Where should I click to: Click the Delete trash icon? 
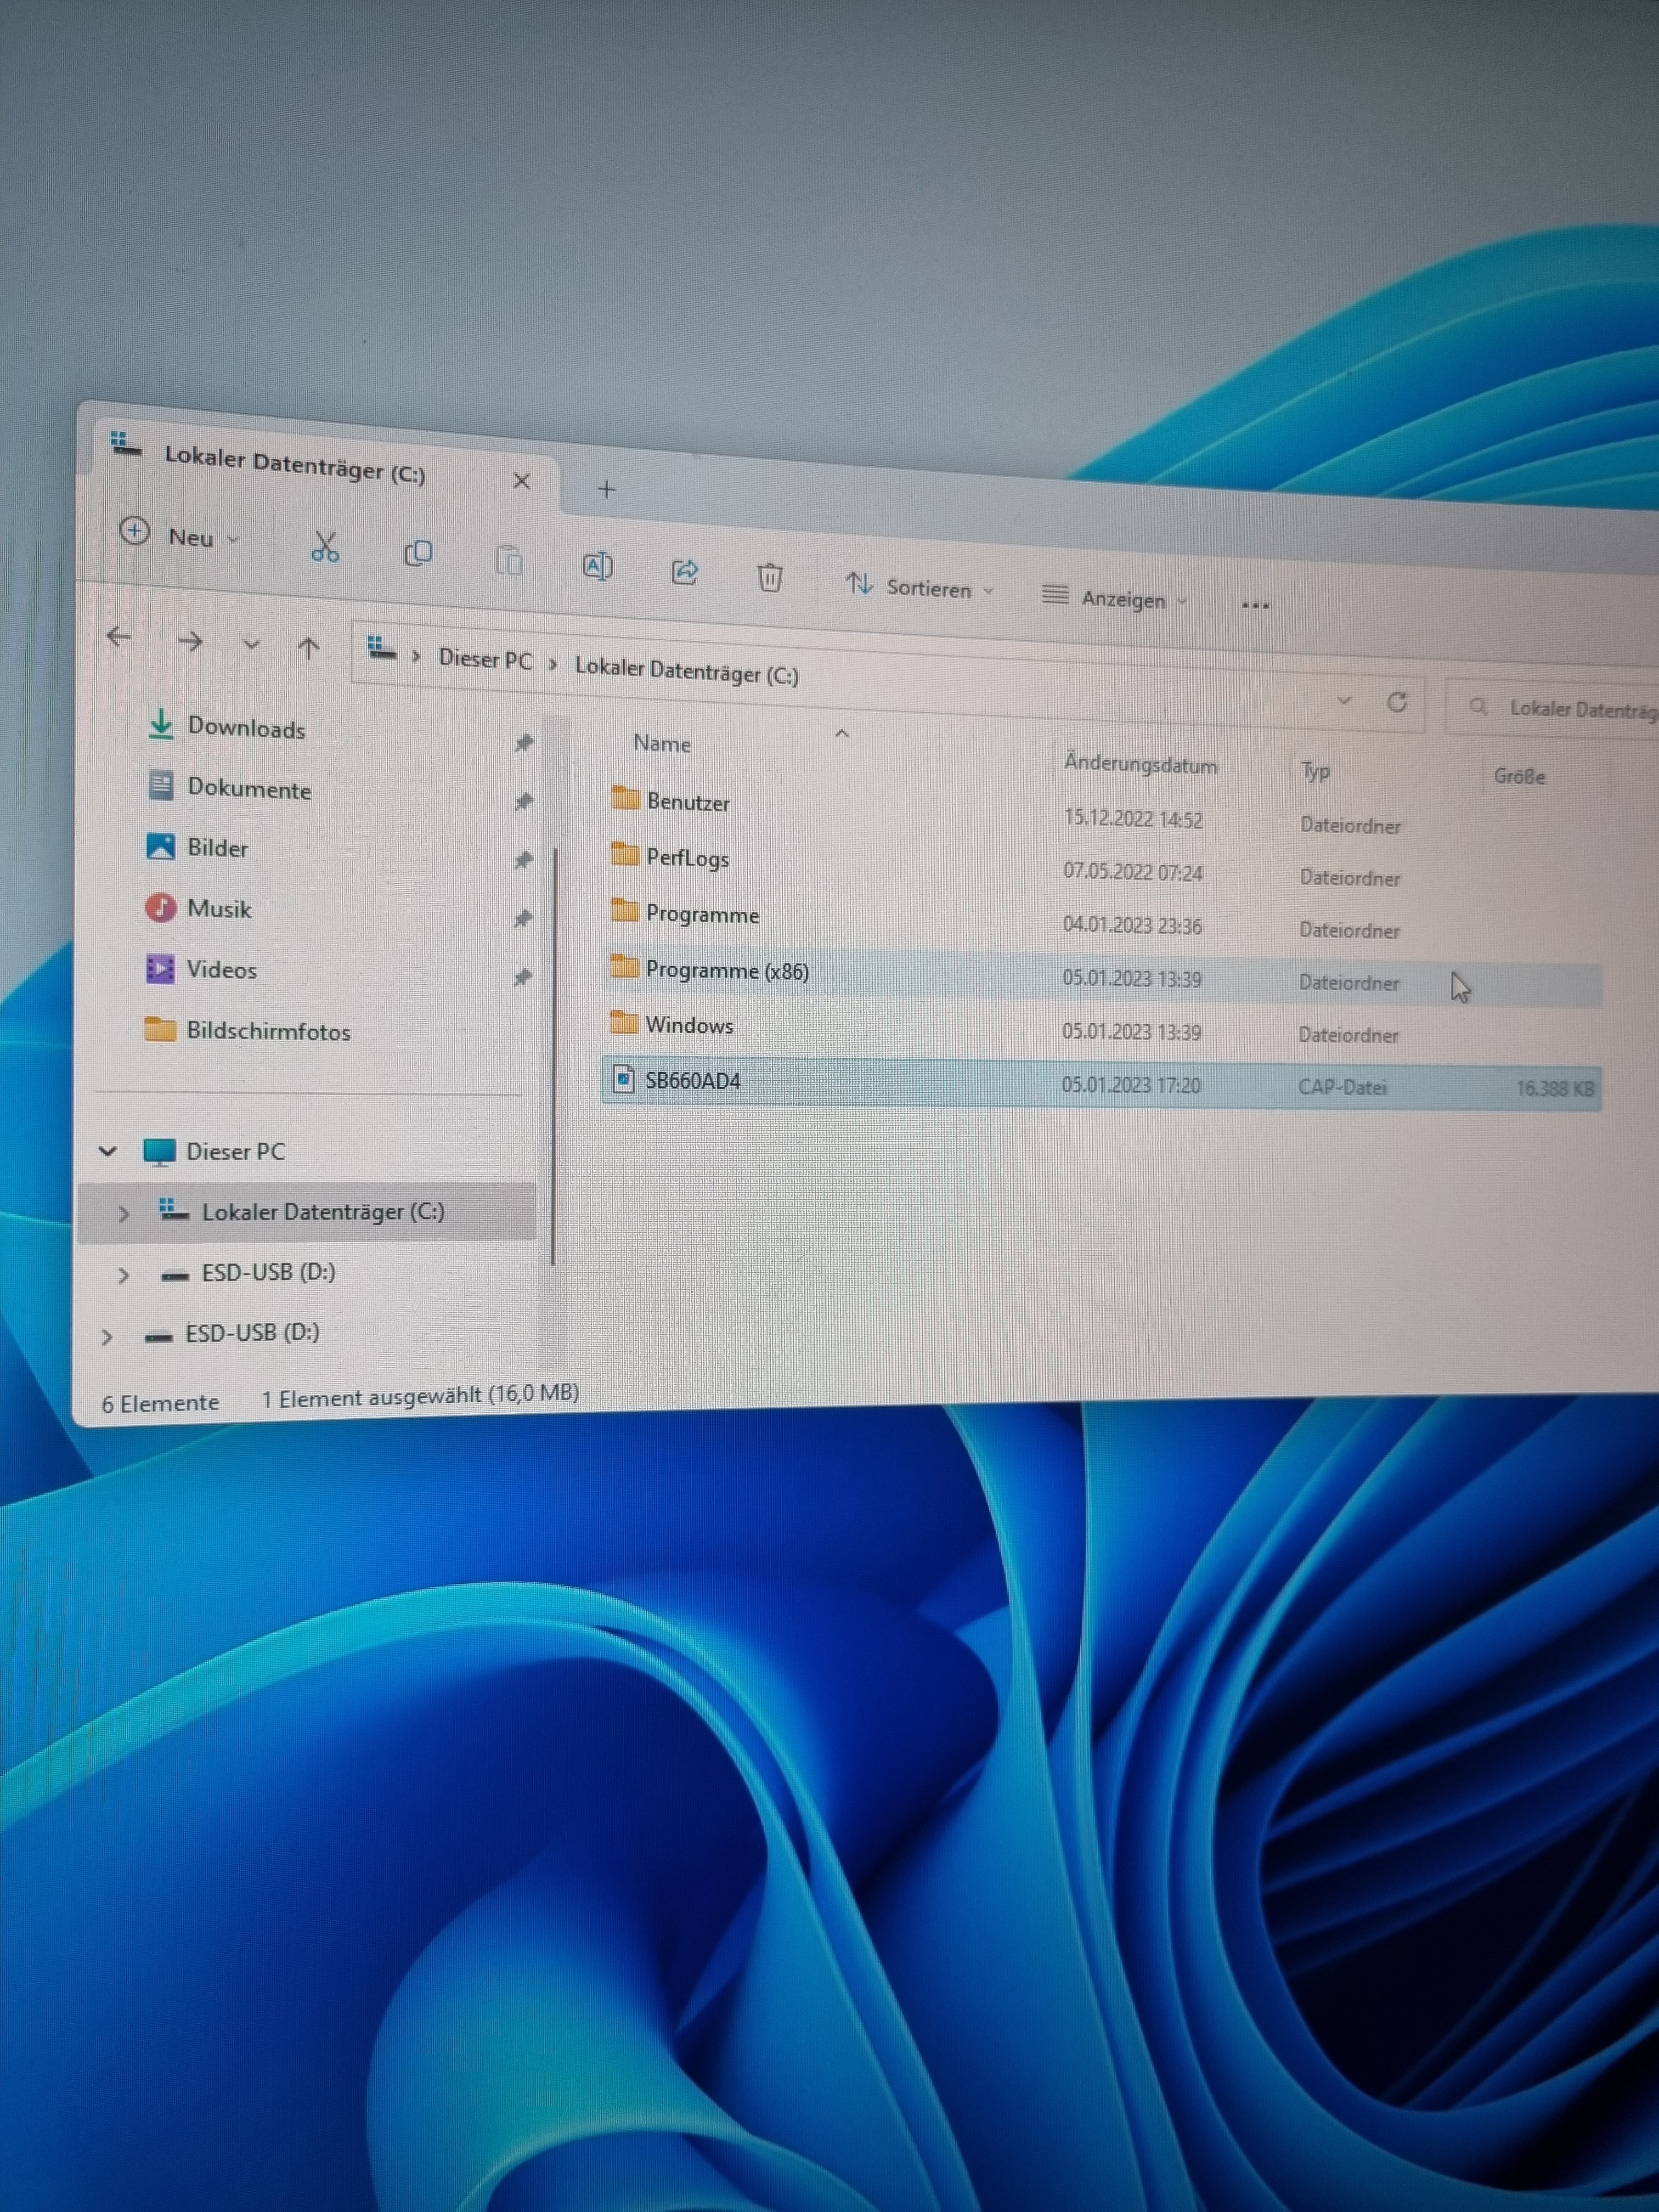point(769,577)
